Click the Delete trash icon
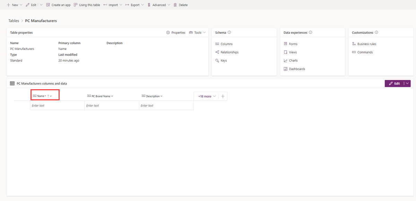This screenshot has width=416, height=201. click(175, 5)
